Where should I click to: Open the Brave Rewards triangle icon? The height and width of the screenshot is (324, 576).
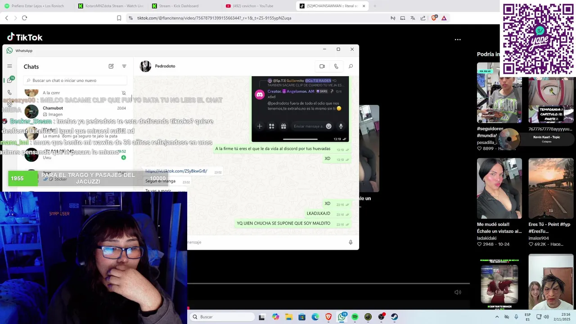tap(444, 18)
